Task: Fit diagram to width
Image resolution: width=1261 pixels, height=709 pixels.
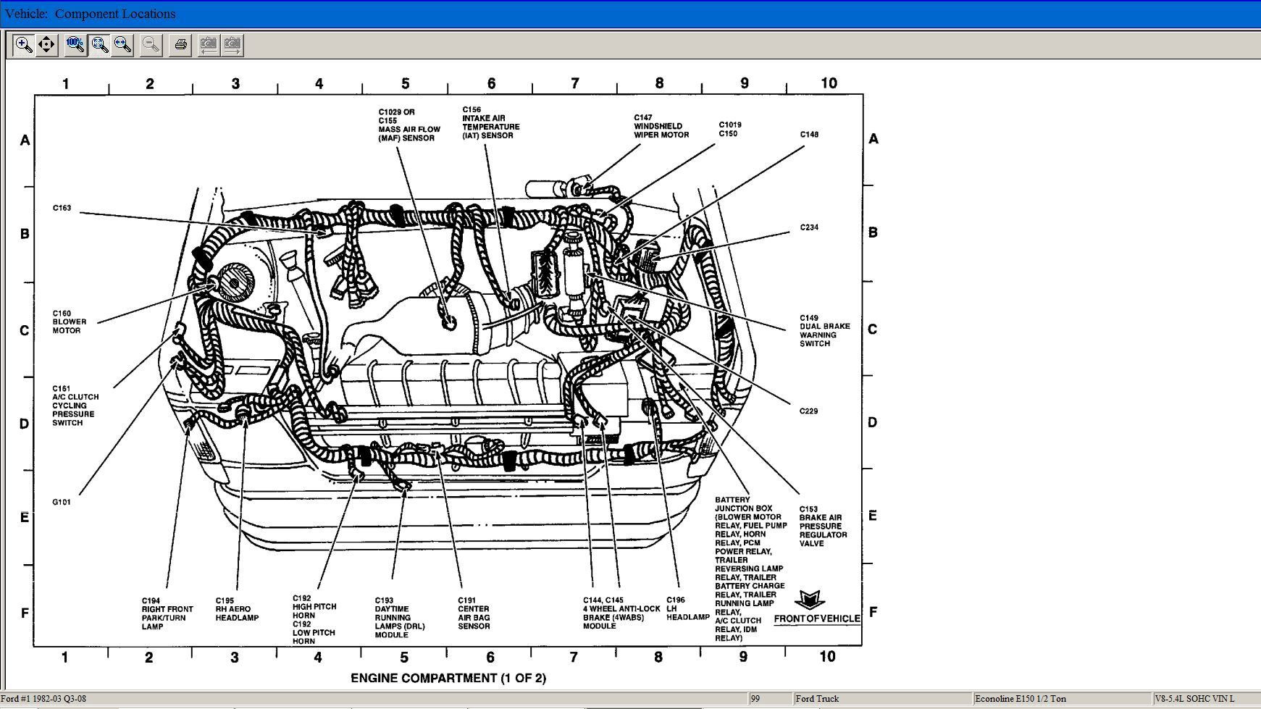Action: [122, 45]
